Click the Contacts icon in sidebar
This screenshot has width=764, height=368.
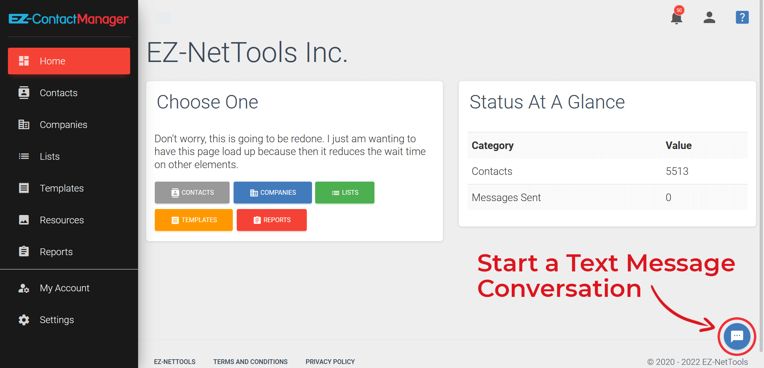click(x=24, y=93)
